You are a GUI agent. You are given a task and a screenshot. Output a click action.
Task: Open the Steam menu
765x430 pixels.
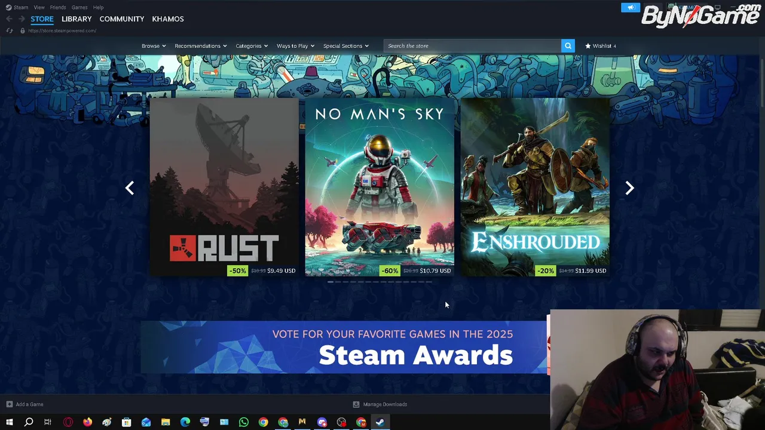(21, 7)
